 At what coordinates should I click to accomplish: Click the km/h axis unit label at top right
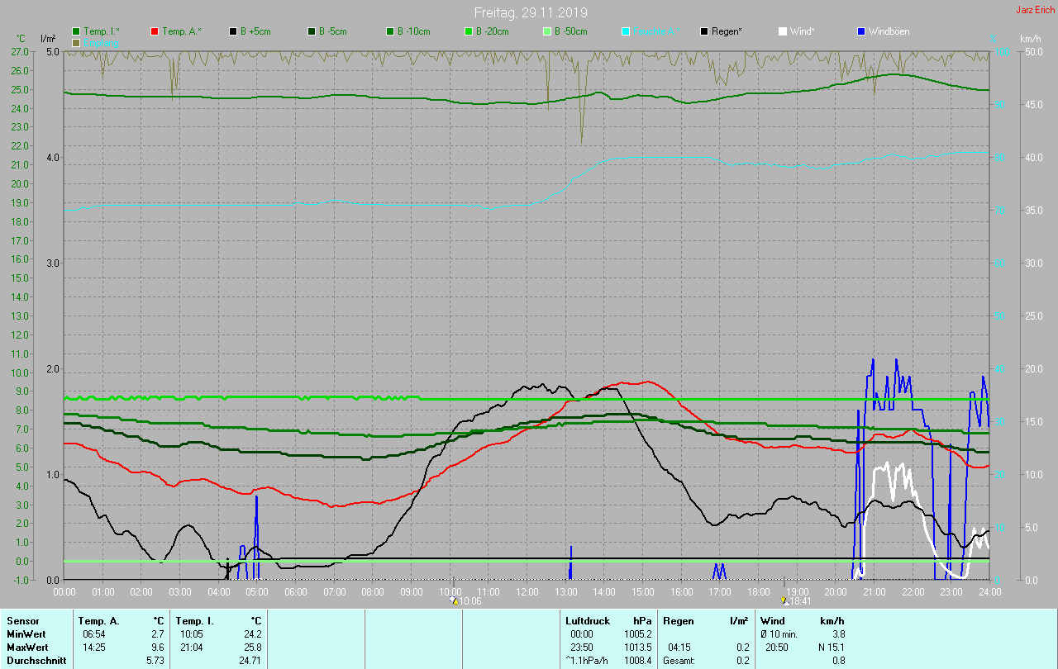(x=1030, y=39)
